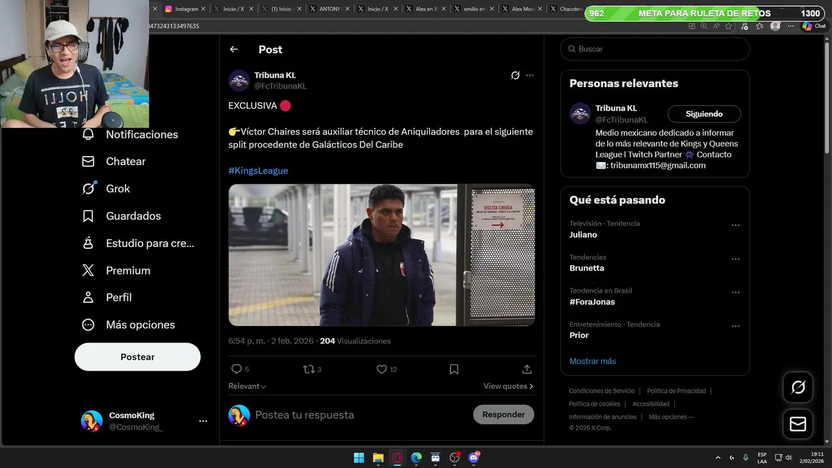Open Tribuna KL avatar on the post
This screenshot has height=468, width=832.
pos(239,81)
